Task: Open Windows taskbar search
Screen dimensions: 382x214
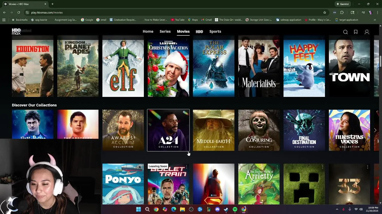Action: point(147,209)
